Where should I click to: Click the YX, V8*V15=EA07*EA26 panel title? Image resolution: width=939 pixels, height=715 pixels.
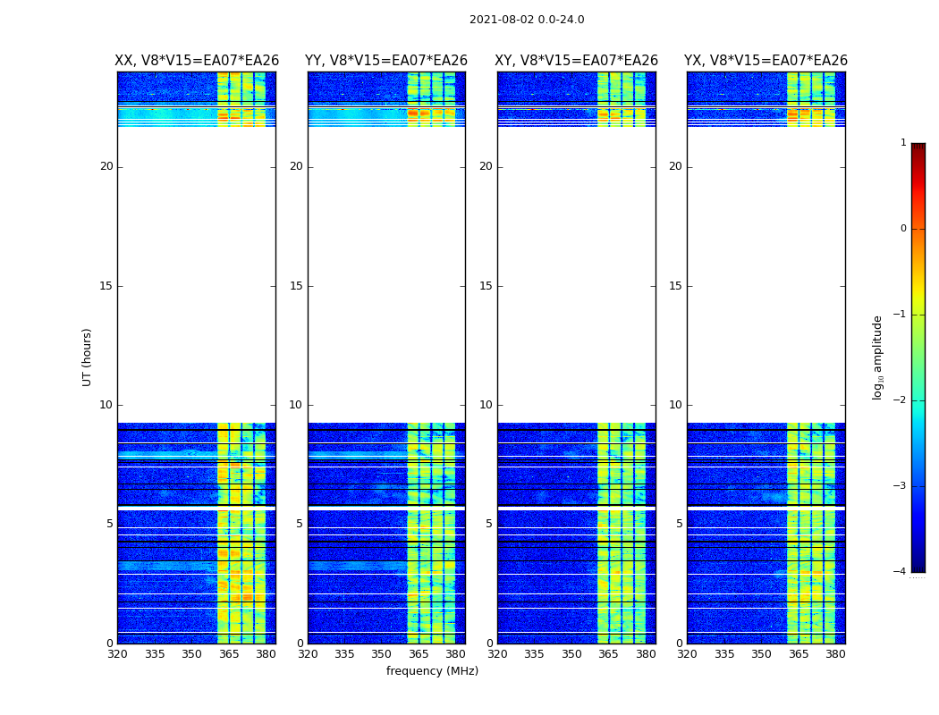[766, 61]
